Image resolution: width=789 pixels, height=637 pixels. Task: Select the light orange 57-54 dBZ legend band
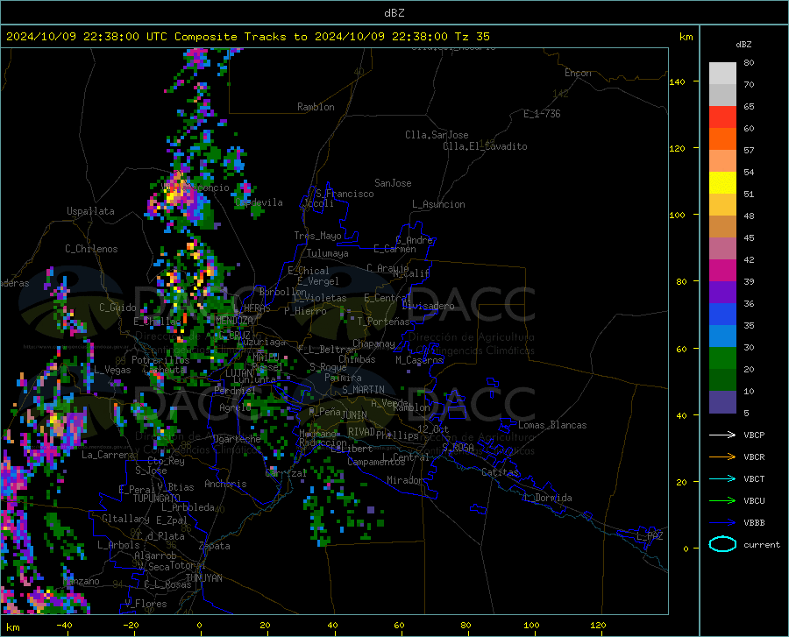tap(722, 161)
